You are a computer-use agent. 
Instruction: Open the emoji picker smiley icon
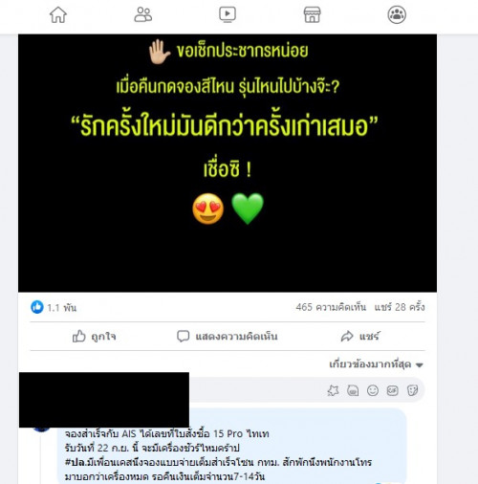373,390
